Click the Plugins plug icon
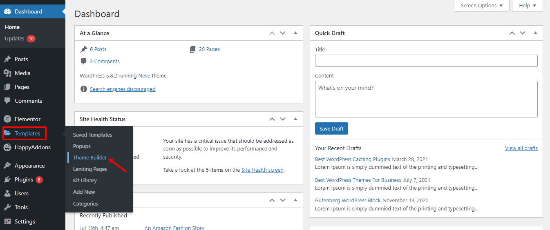Viewport: 550px width, 230px height. pyautogui.click(x=7, y=180)
